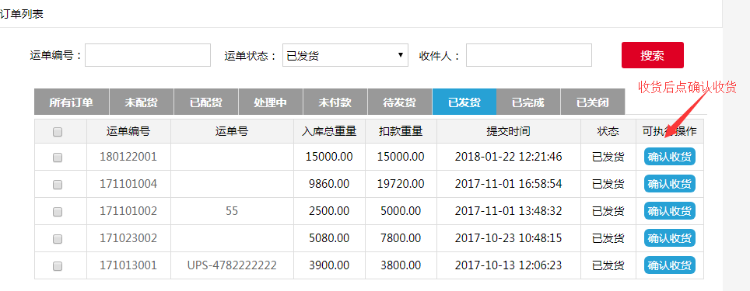Screen dimensions: 750x291
Task: Switch to the 已配货 tab
Action: tap(205, 102)
